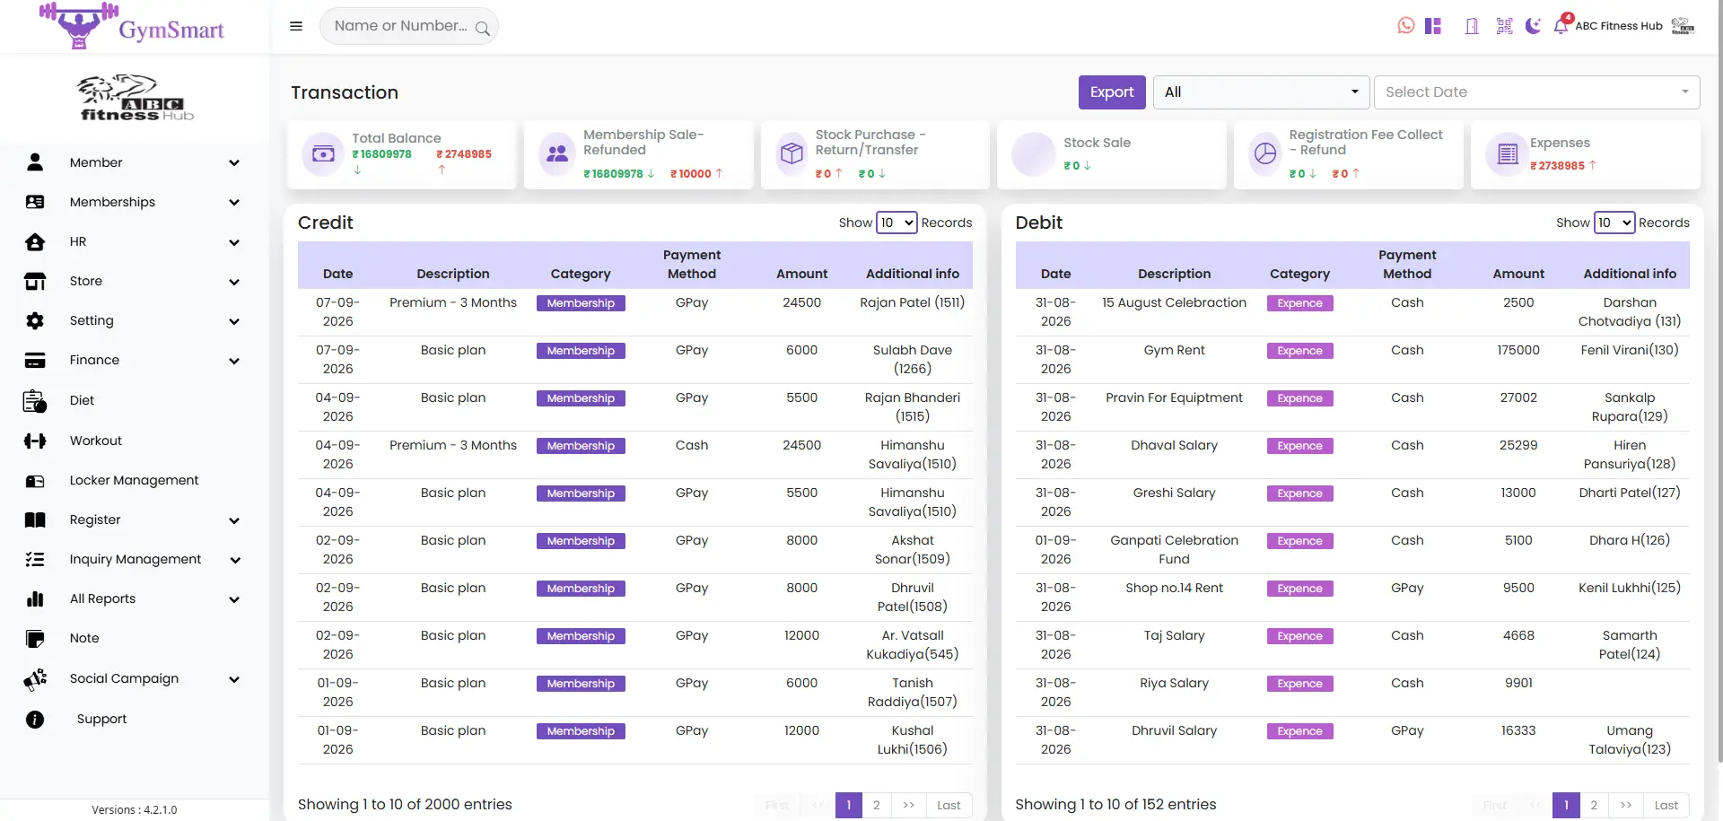Image resolution: width=1723 pixels, height=821 pixels.
Task: Click the door entry icon in header
Action: (x=1472, y=26)
